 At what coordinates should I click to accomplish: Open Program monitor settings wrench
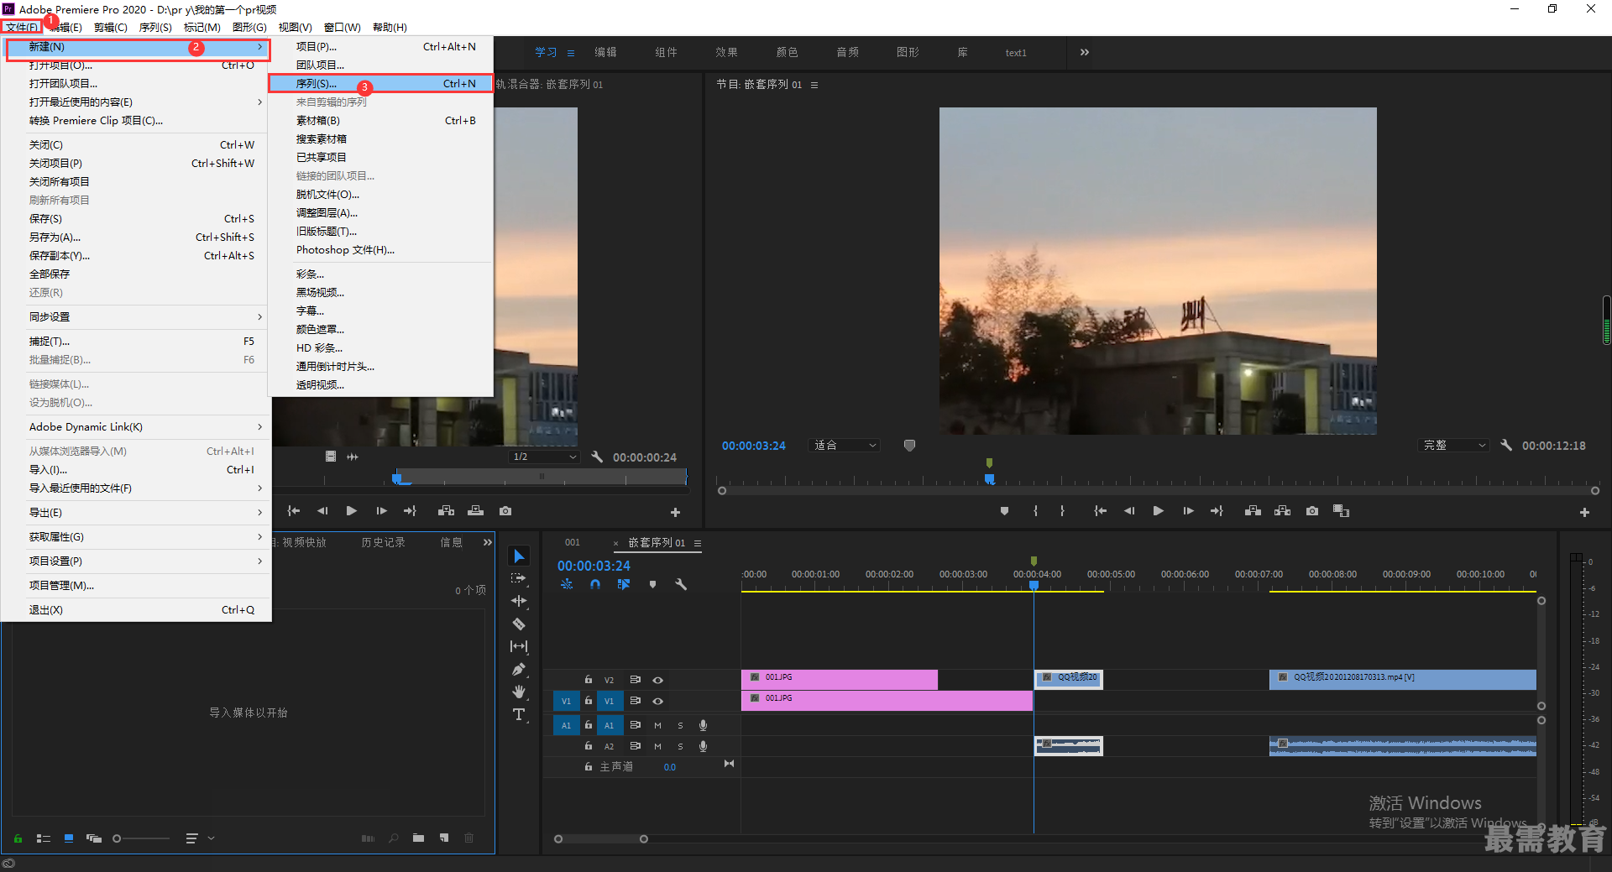tap(1506, 445)
